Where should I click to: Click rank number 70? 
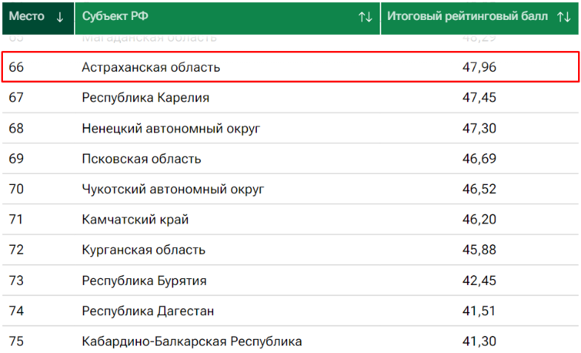pyautogui.click(x=16, y=189)
